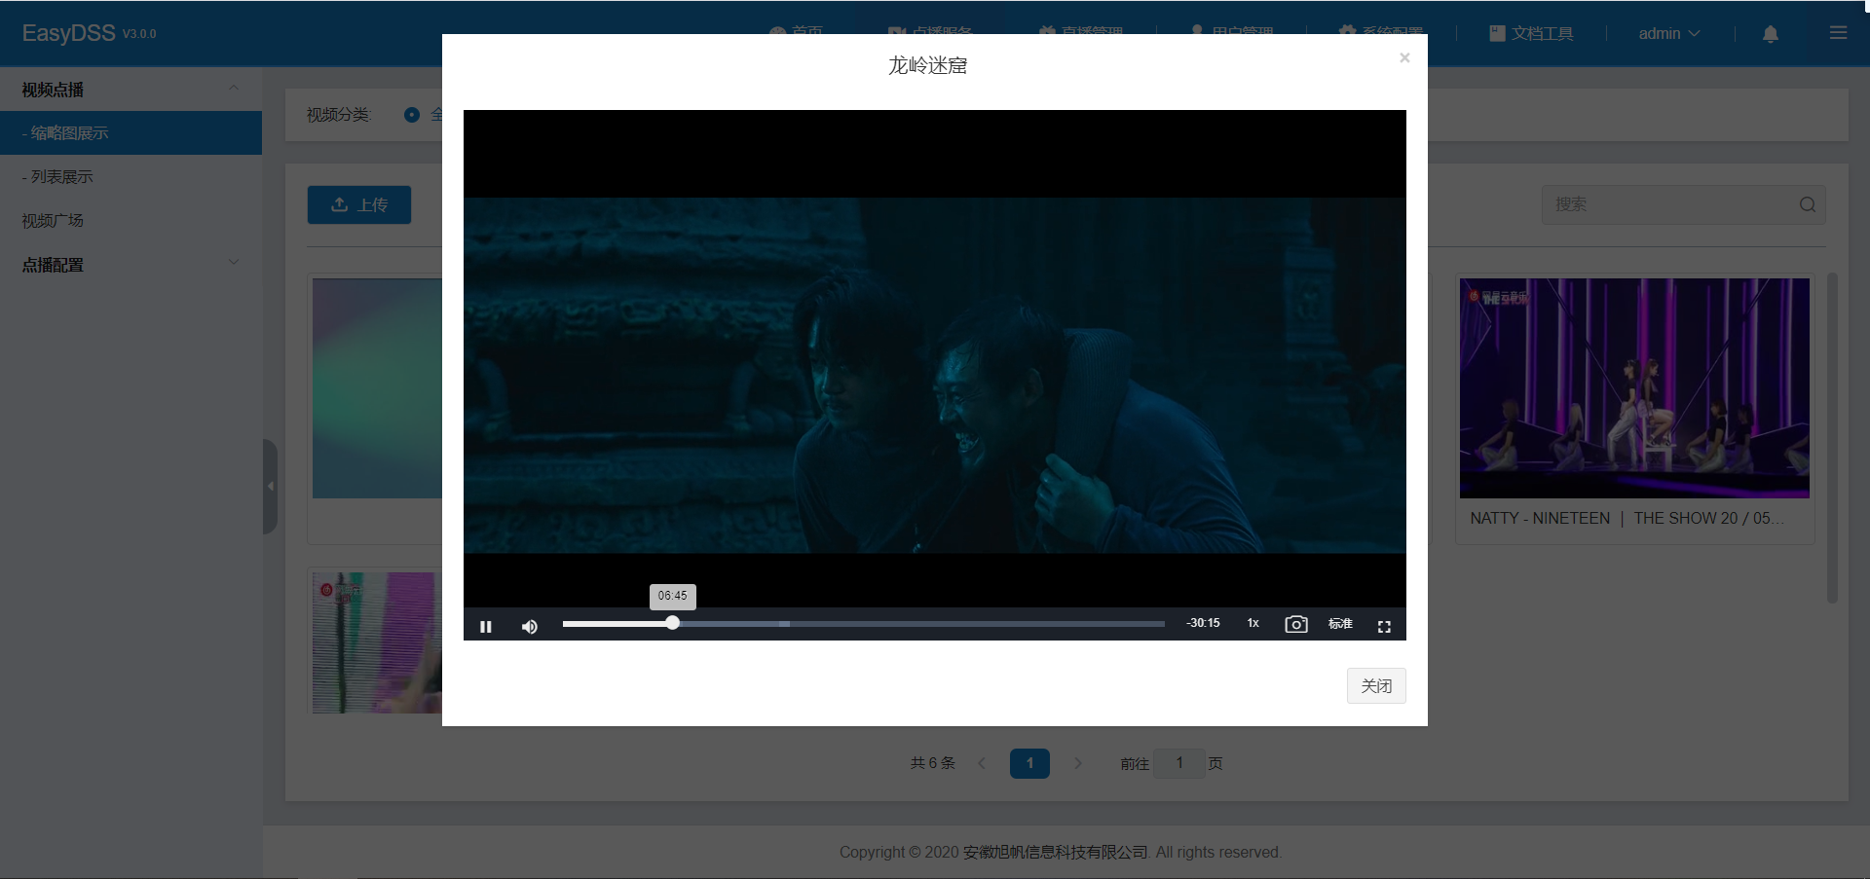Screen dimensions: 1870x879
Task: Expand the 点播配置 sidebar section
Action: coord(131,264)
